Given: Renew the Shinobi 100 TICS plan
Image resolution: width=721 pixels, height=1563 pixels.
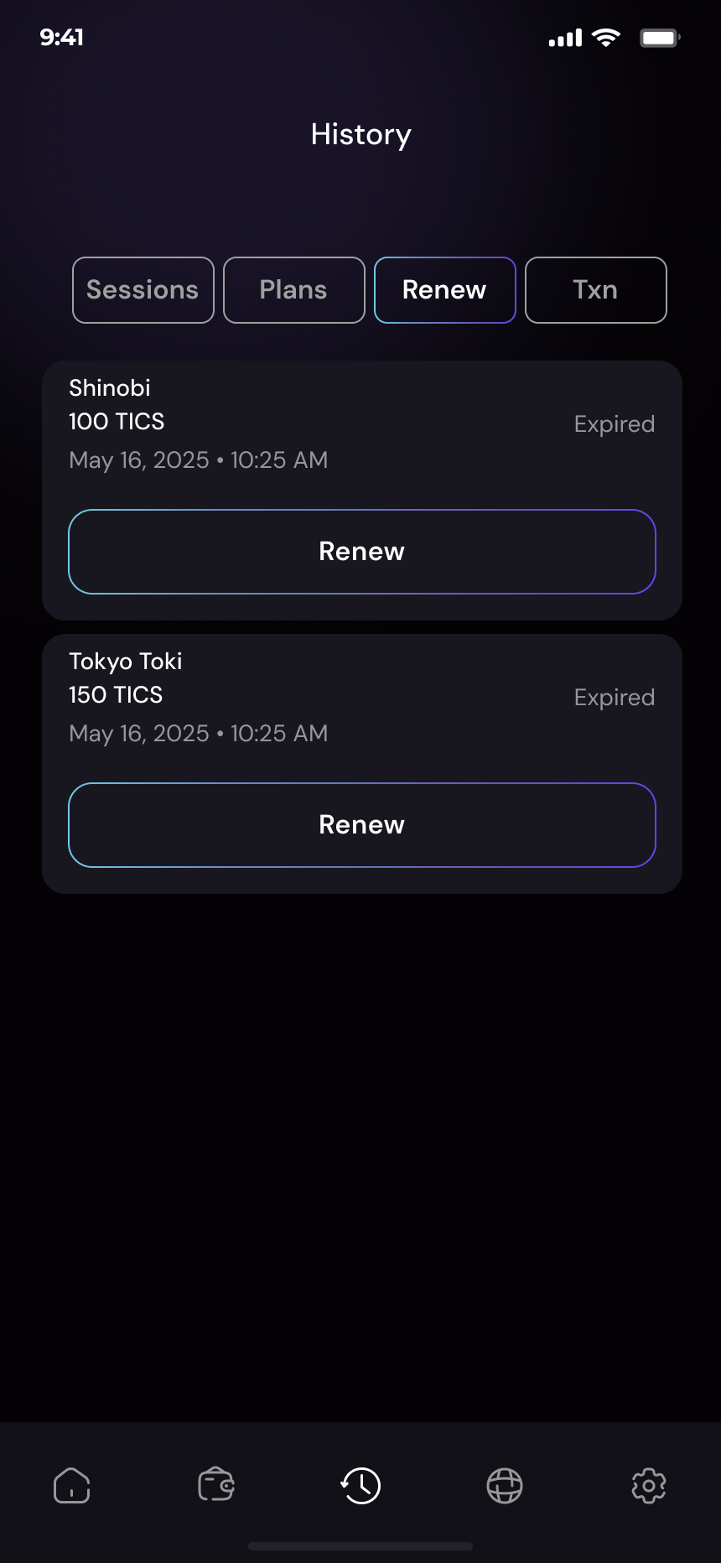Looking at the screenshot, I should point(362,552).
